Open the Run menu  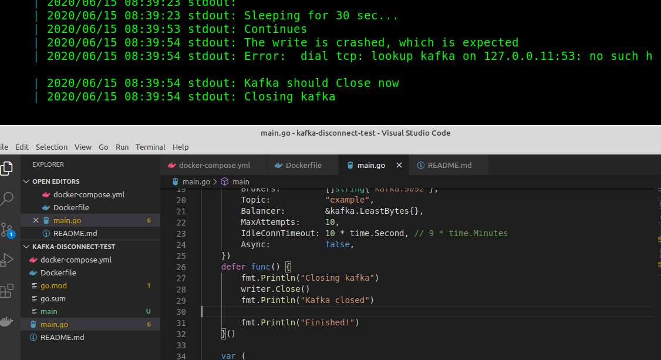pos(122,147)
